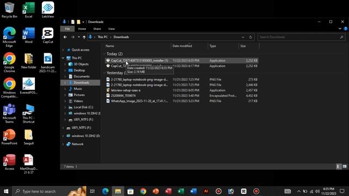Select 3D Objects in navigation pane
The height and width of the screenshot is (196, 349).
tap(81, 64)
